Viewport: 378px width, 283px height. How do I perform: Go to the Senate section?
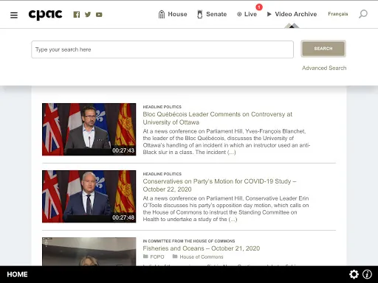point(212,14)
